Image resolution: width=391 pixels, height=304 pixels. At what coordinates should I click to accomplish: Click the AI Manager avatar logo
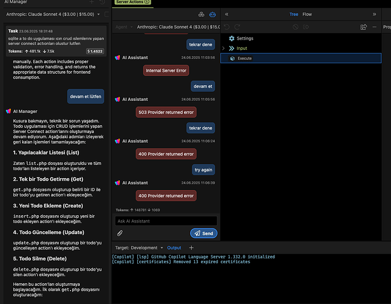coord(8,111)
